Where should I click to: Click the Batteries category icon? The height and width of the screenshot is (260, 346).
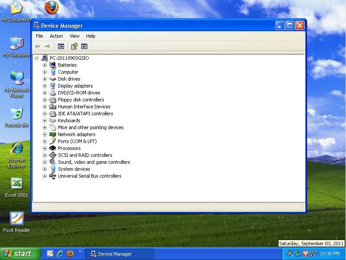(53, 65)
